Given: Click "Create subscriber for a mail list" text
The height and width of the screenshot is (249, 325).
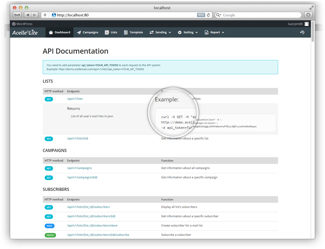Looking at the screenshot, I should [x=182, y=225].
